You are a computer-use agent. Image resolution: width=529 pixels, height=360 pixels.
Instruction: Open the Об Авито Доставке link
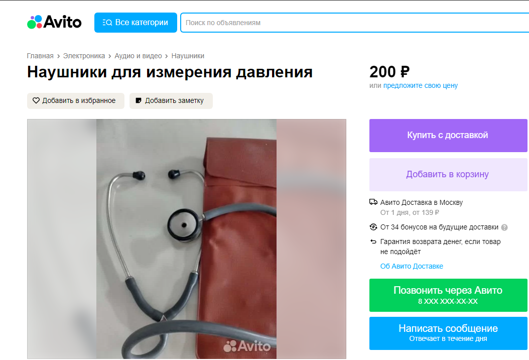[412, 266]
